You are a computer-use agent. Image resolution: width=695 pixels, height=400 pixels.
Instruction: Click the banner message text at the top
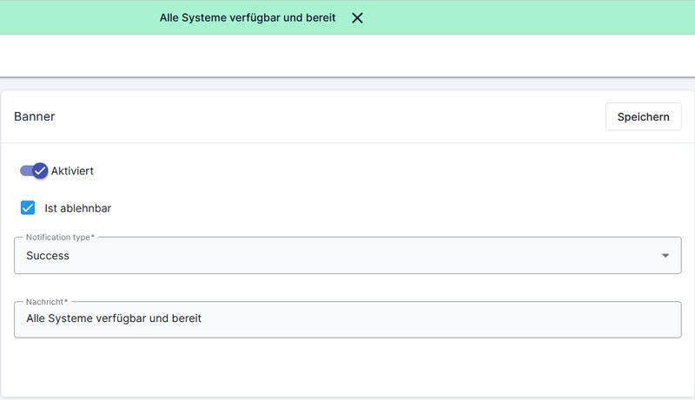(248, 18)
